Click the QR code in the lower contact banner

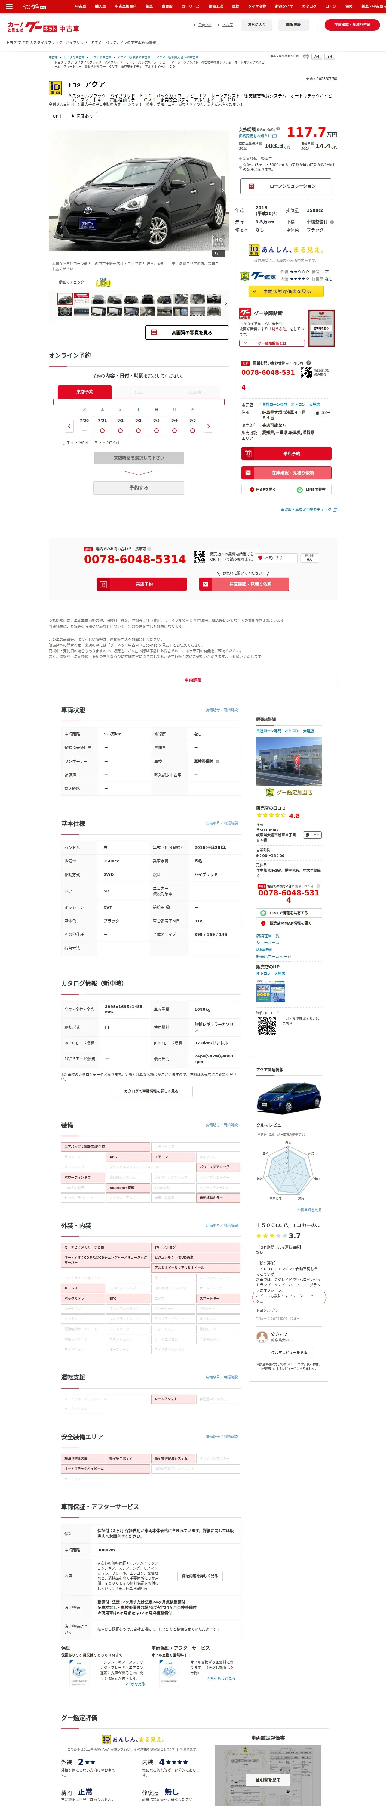tap(200, 558)
